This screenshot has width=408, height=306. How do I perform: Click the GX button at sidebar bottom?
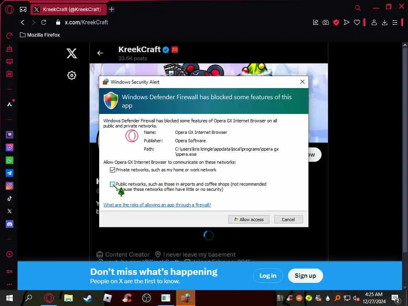tap(10, 271)
